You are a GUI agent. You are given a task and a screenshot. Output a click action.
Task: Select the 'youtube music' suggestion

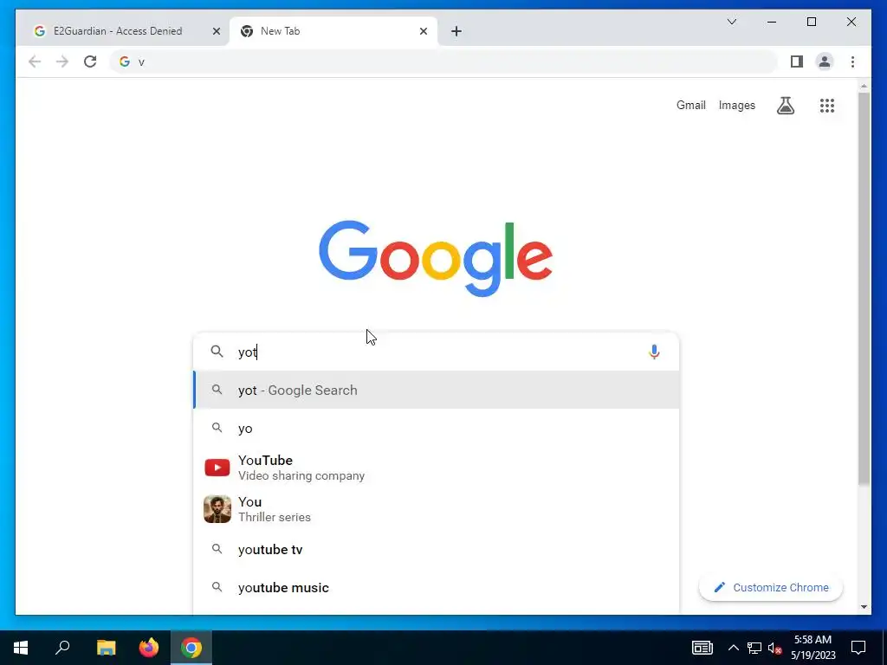coord(436,588)
